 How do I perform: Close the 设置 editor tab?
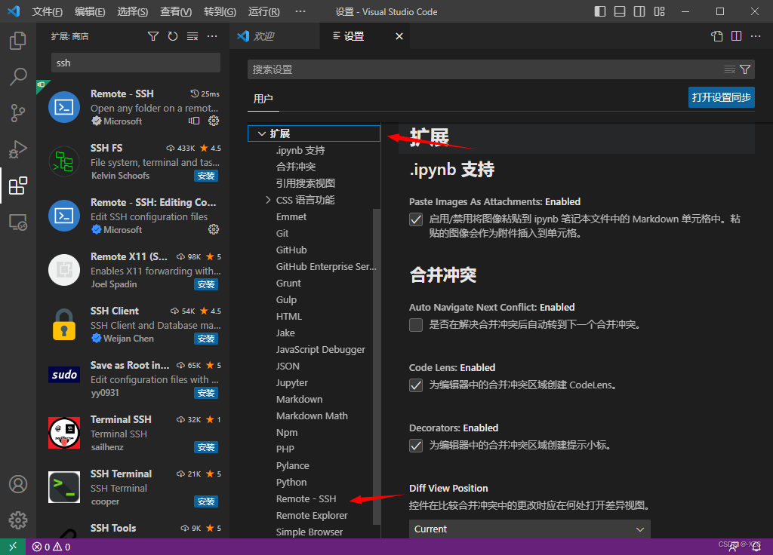pyautogui.click(x=399, y=36)
